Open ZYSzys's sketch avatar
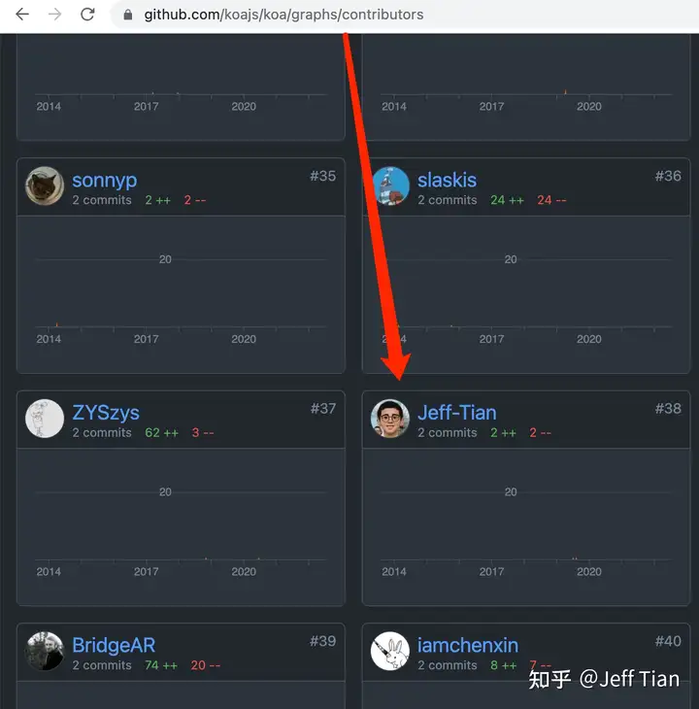 click(x=45, y=419)
